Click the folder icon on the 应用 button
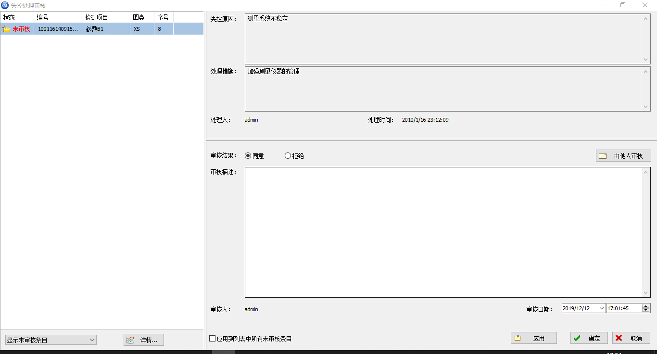 tap(518, 338)
